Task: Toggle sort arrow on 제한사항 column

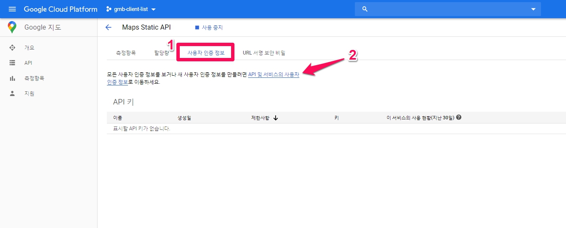Action: (276, 118)
